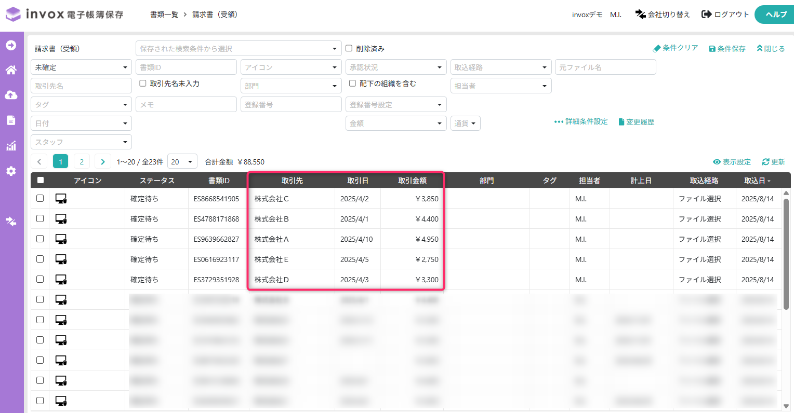Click the 取引先名 input field
The width and height of the screenshot is (794, 413).
pyautogui.click(x=81, y=86)
